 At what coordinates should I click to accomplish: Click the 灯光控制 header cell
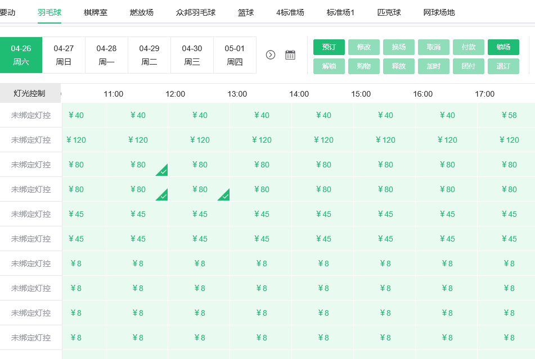tap(30, 93)
